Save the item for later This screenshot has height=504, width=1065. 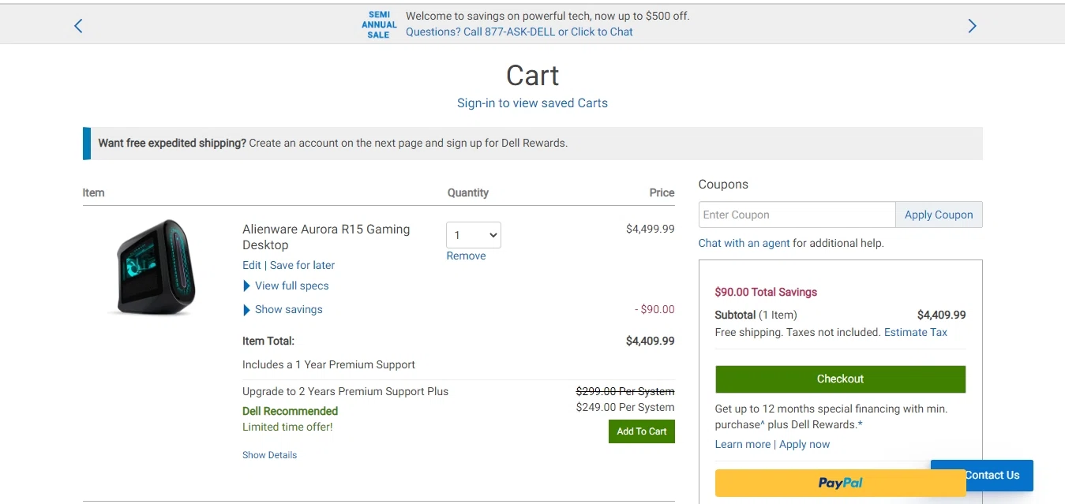[x=302, y=265]
